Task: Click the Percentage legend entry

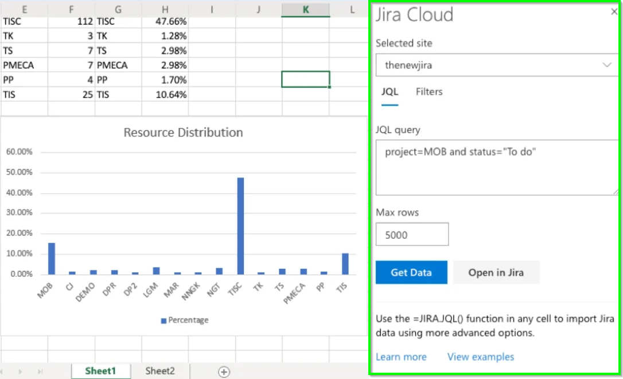Action: click(185, 320)
